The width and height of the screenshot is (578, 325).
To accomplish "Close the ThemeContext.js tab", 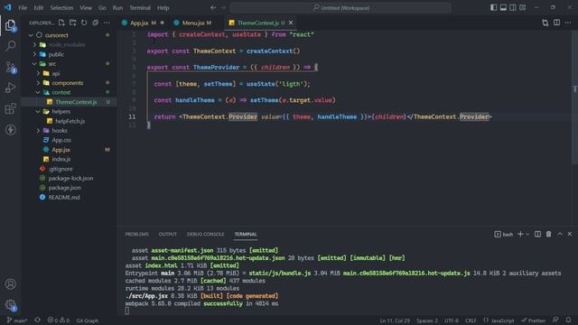I will pyautogui.click(x=291, y=23).
